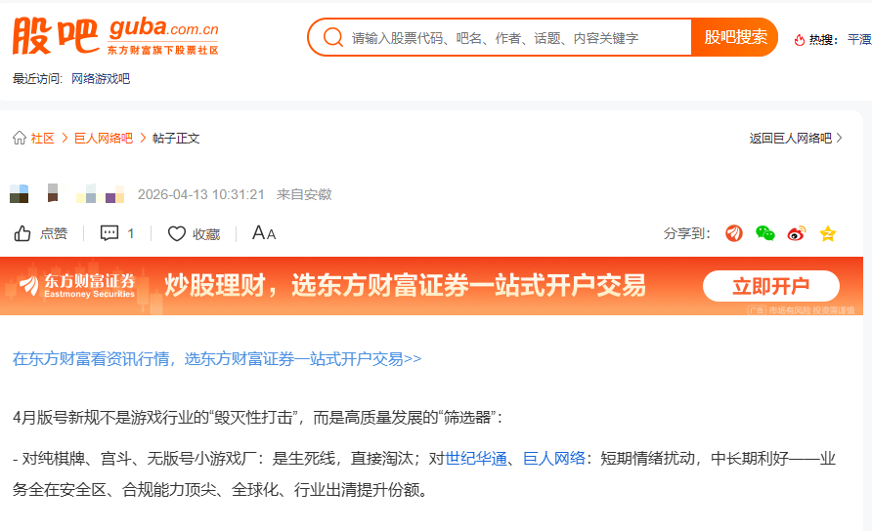
Task: Share to Eastmoney orange icon
Action: click(x=734, y=233)
